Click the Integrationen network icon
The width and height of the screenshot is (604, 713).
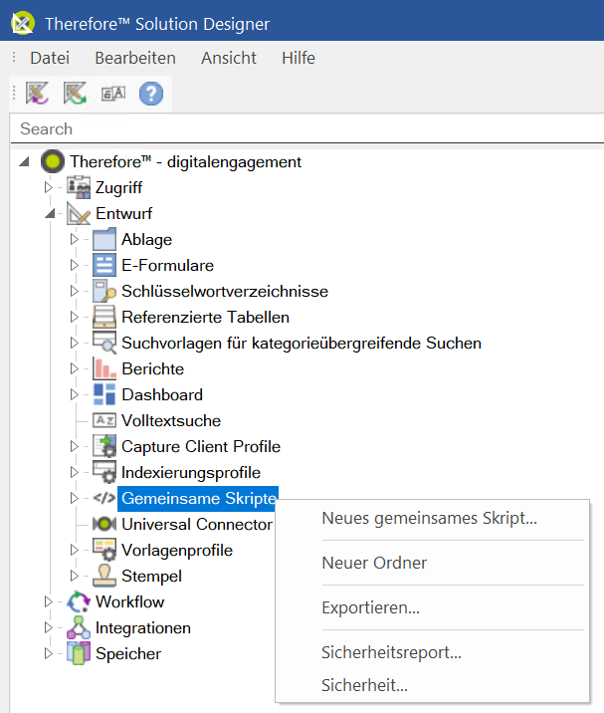(x=79, y=627)
